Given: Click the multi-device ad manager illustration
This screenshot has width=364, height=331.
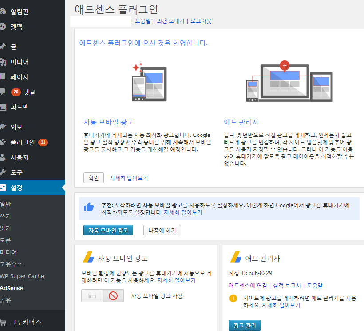Looking at the screenshot, I should tap(289, 81).
